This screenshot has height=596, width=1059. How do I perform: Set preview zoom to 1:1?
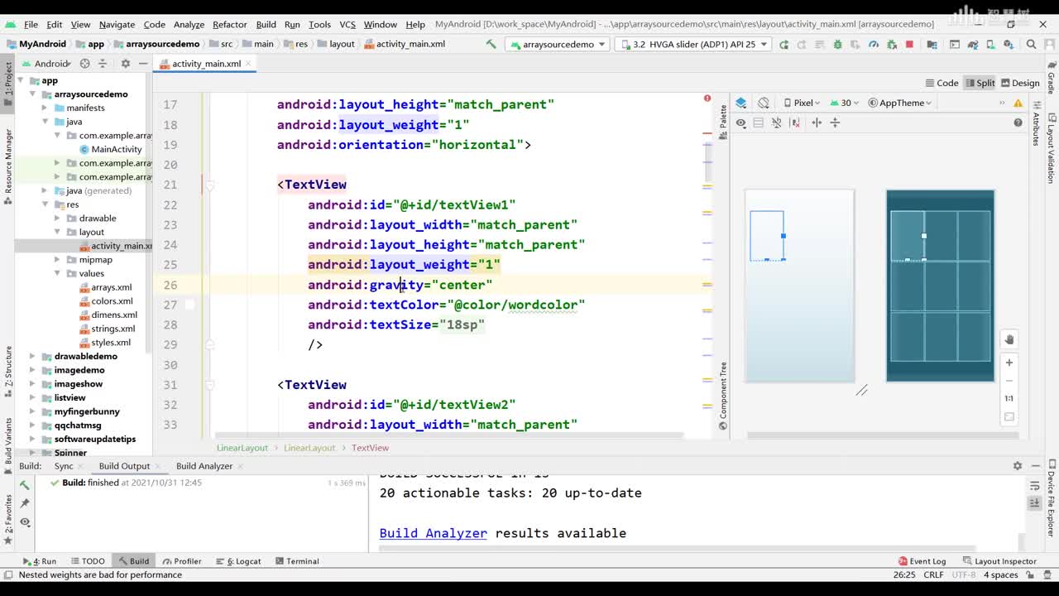(x=1009, y=398)
